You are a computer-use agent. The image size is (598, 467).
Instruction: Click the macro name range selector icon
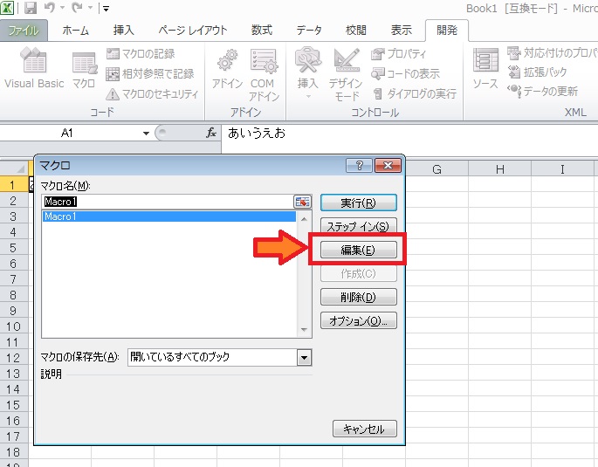(302, 202)
